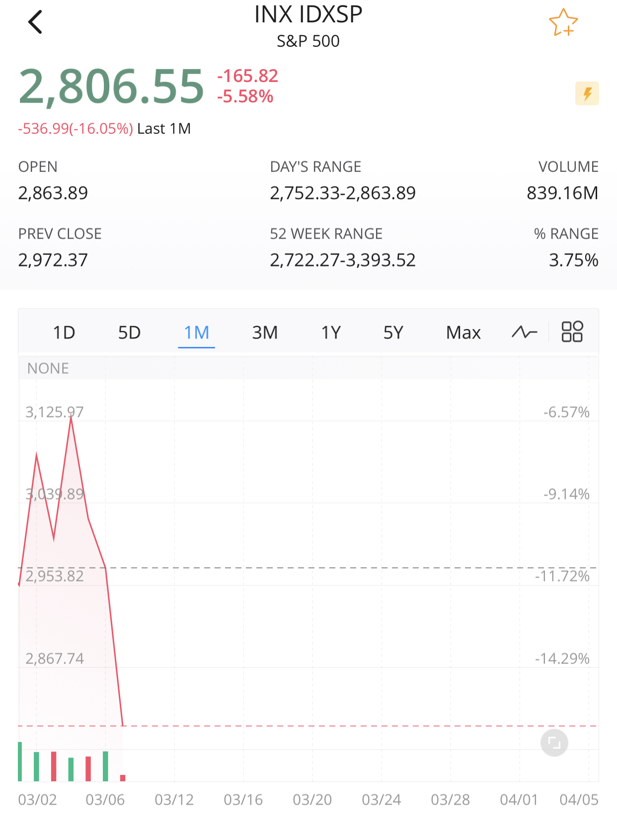Tap the OPEN value 2,863.89

[53, 193]
